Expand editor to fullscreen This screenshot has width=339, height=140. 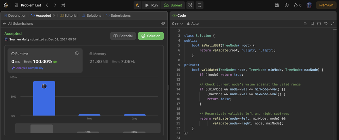tap(333, 24)
